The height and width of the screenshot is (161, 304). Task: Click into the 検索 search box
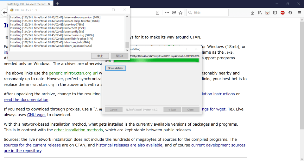click(x=209, y=13)
